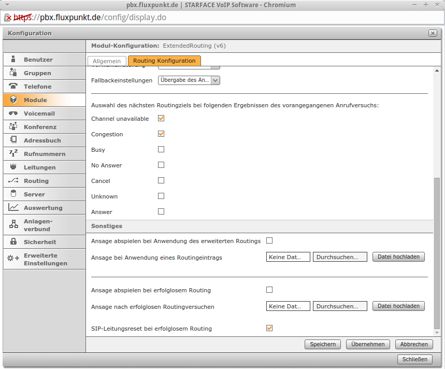Disable SIP-Leitungsreset bei erfolglosem Routing
Screen dimensions: 445x369
269,328
